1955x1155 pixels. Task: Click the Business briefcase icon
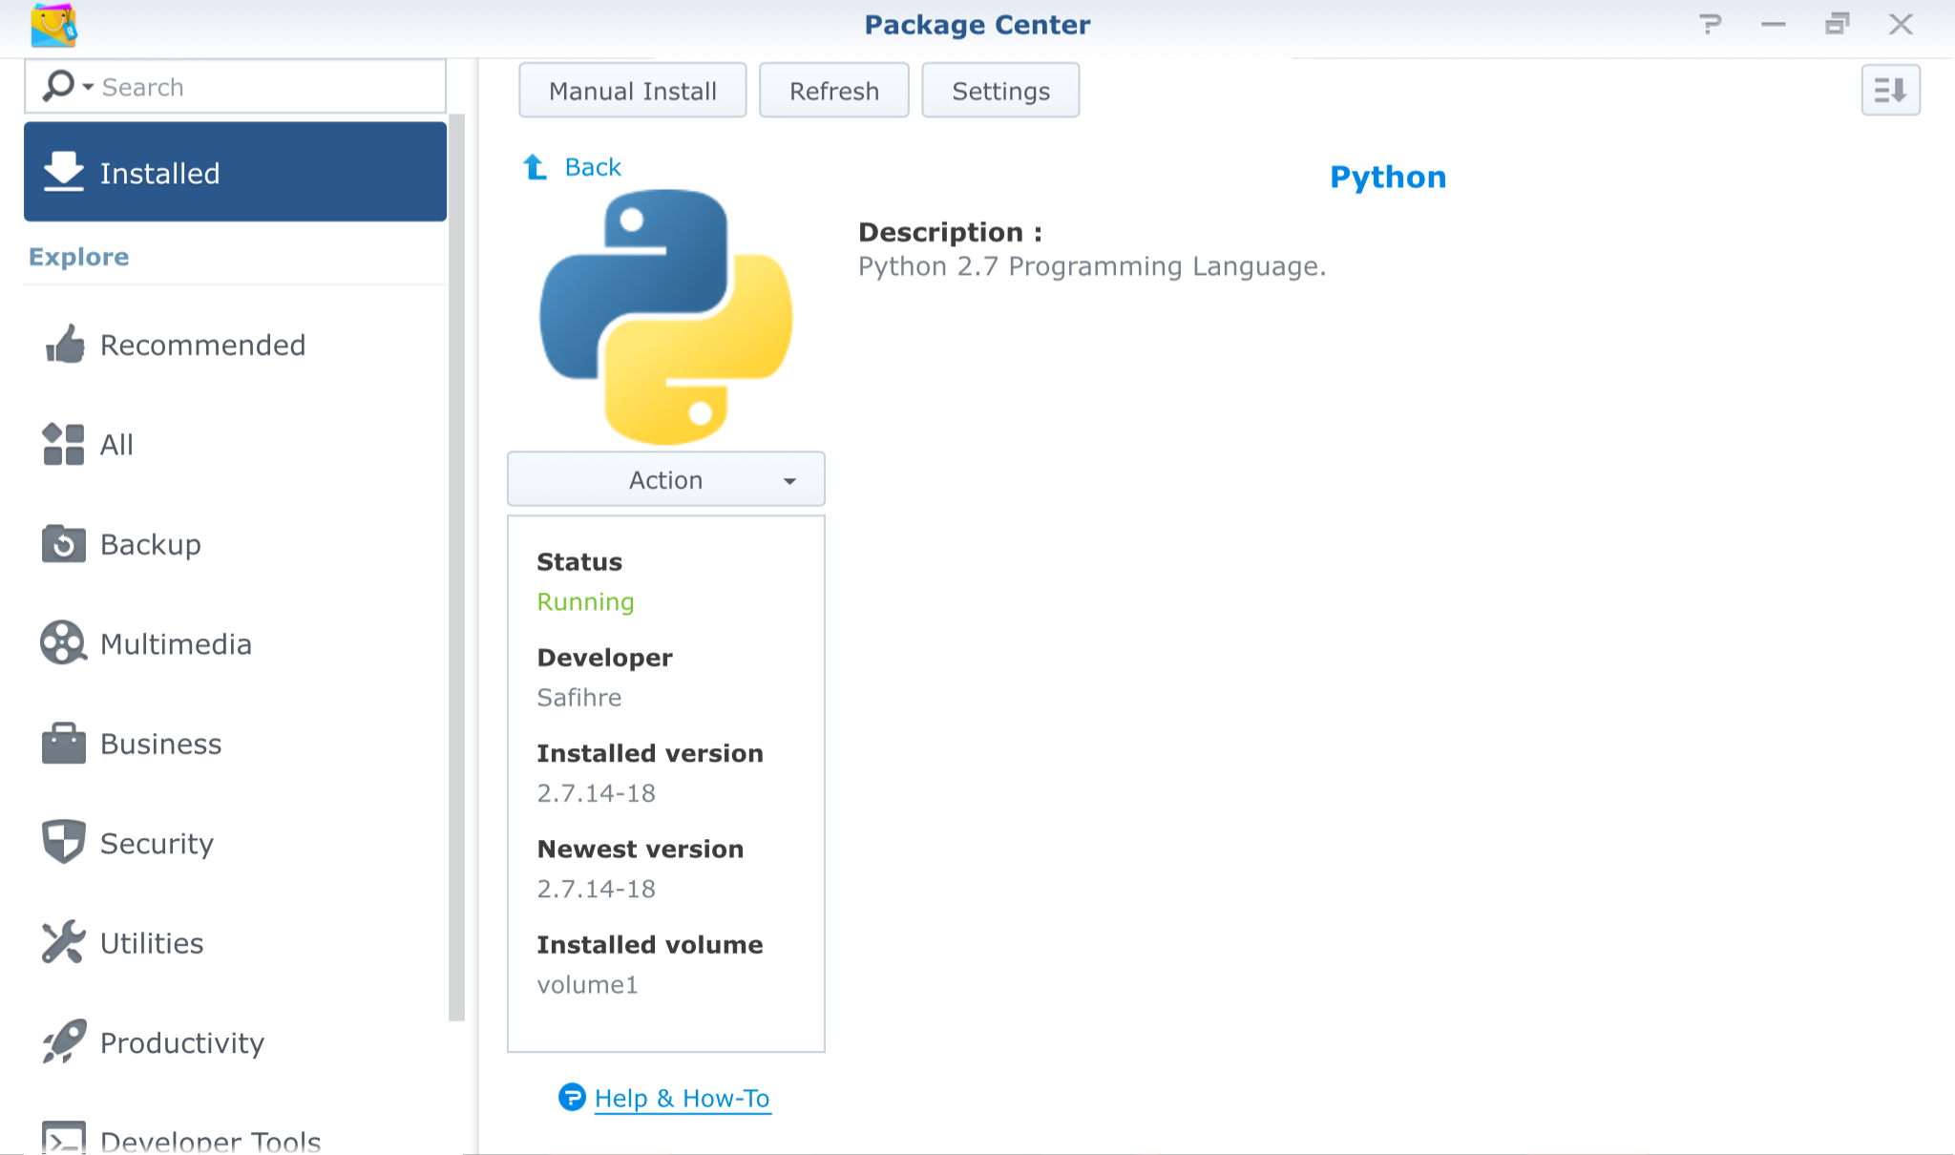point(64,744)
